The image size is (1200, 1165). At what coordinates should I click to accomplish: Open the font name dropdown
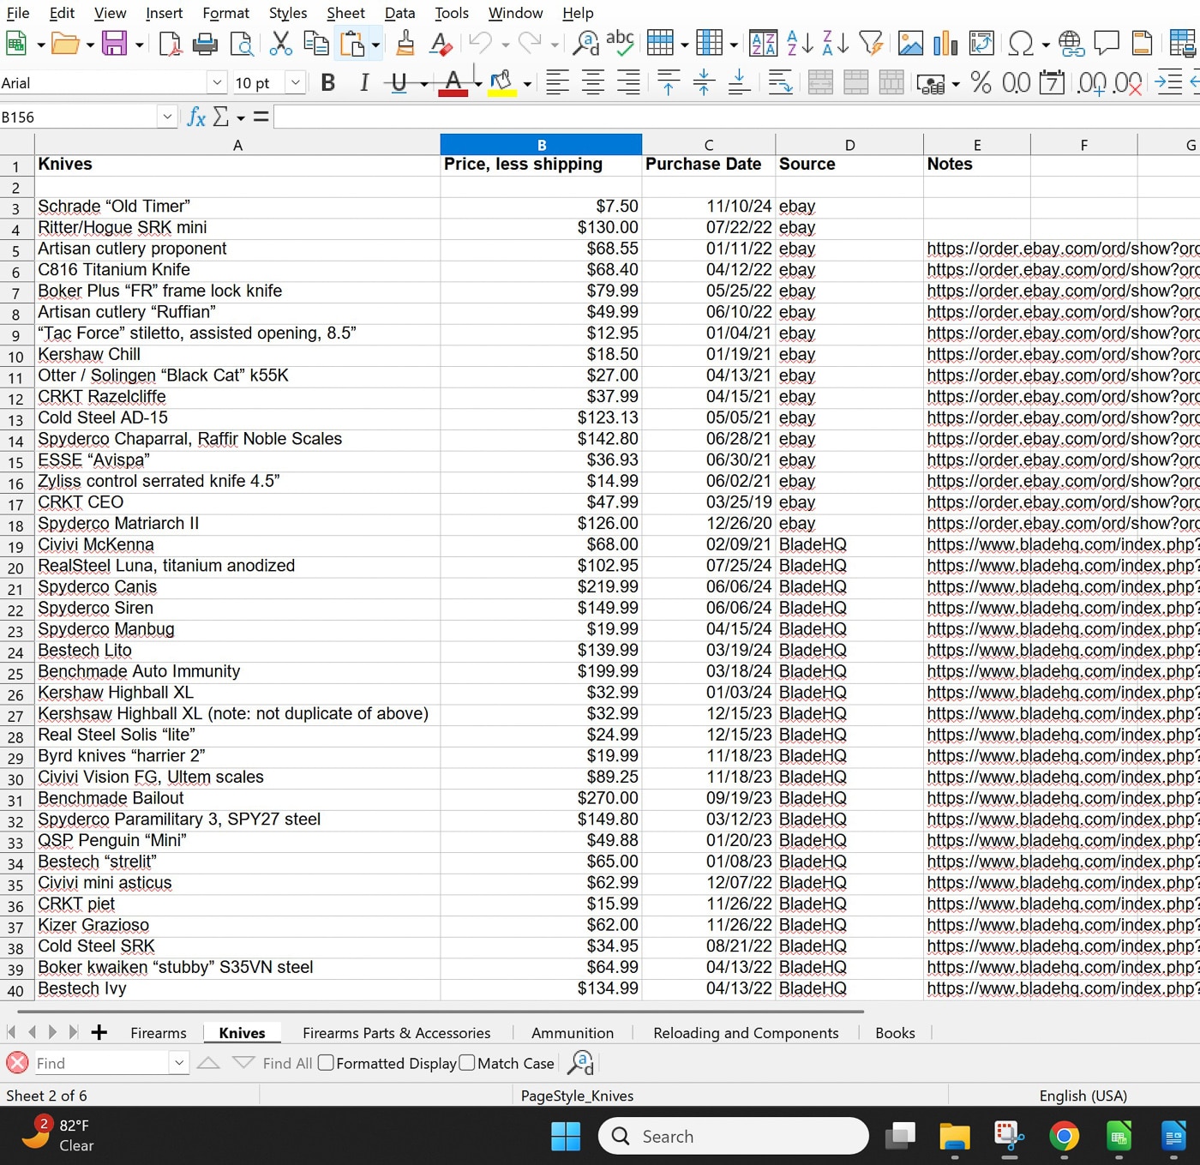[x=219, y=82]
